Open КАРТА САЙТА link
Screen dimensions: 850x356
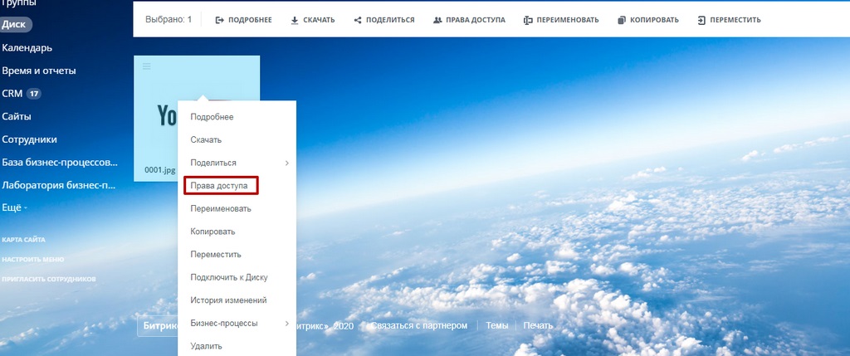pyautogui.click(x=23, y=240)
